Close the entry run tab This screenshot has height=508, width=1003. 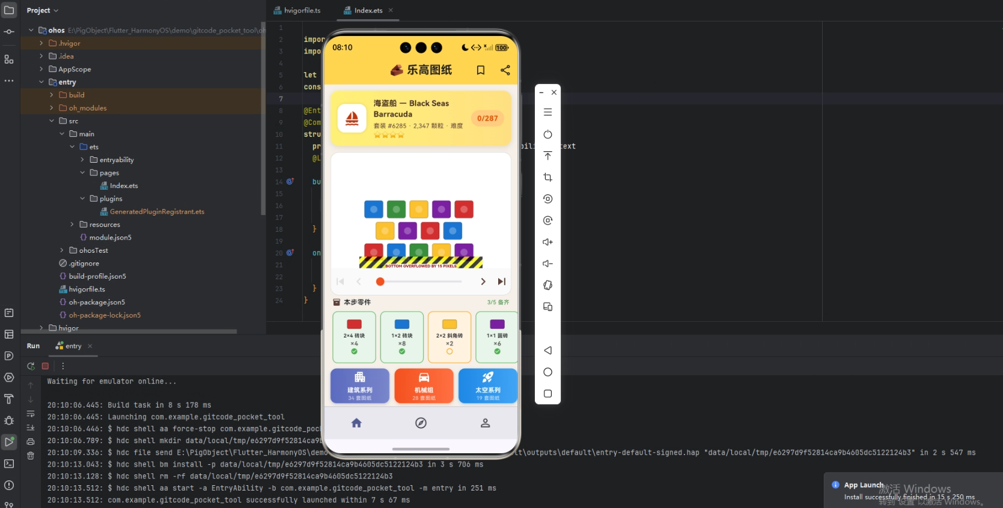coord(90,346)
